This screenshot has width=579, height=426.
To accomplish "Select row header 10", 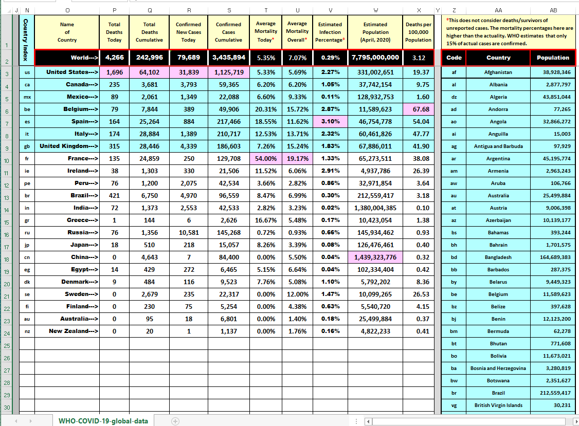I will pyautogui.click(x=6, y=160).
